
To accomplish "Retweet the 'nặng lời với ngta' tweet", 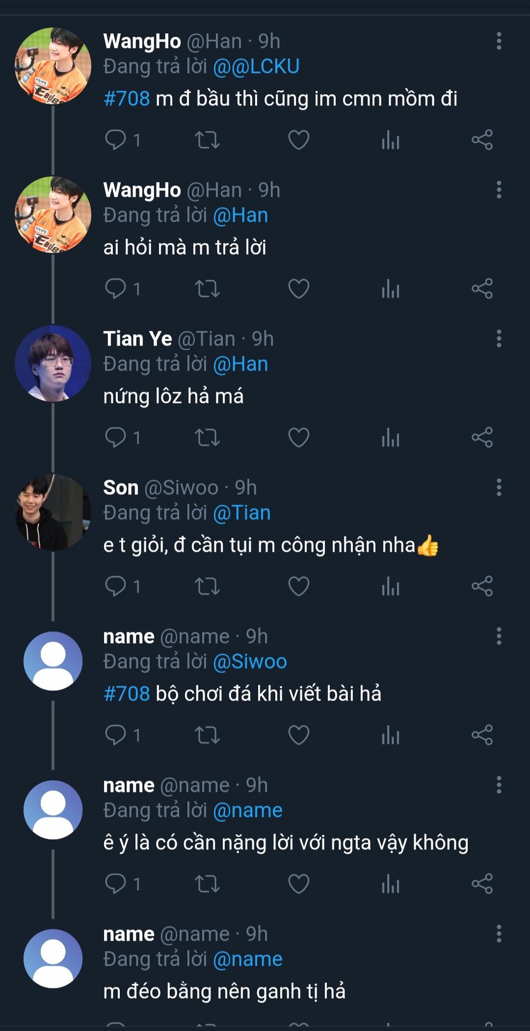I will click(207, 884).
